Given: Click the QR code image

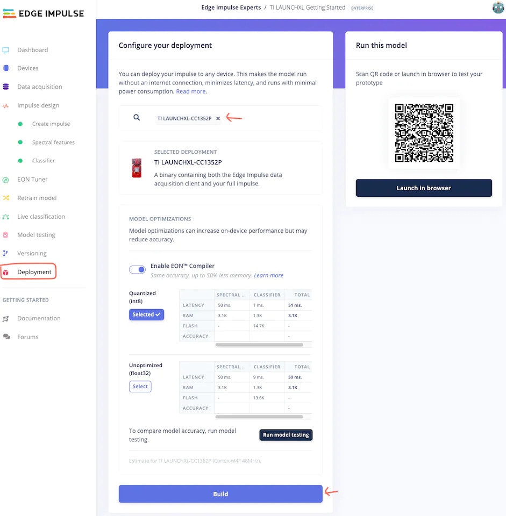Looking at the screenshot, I should click(x=424, y=133).
